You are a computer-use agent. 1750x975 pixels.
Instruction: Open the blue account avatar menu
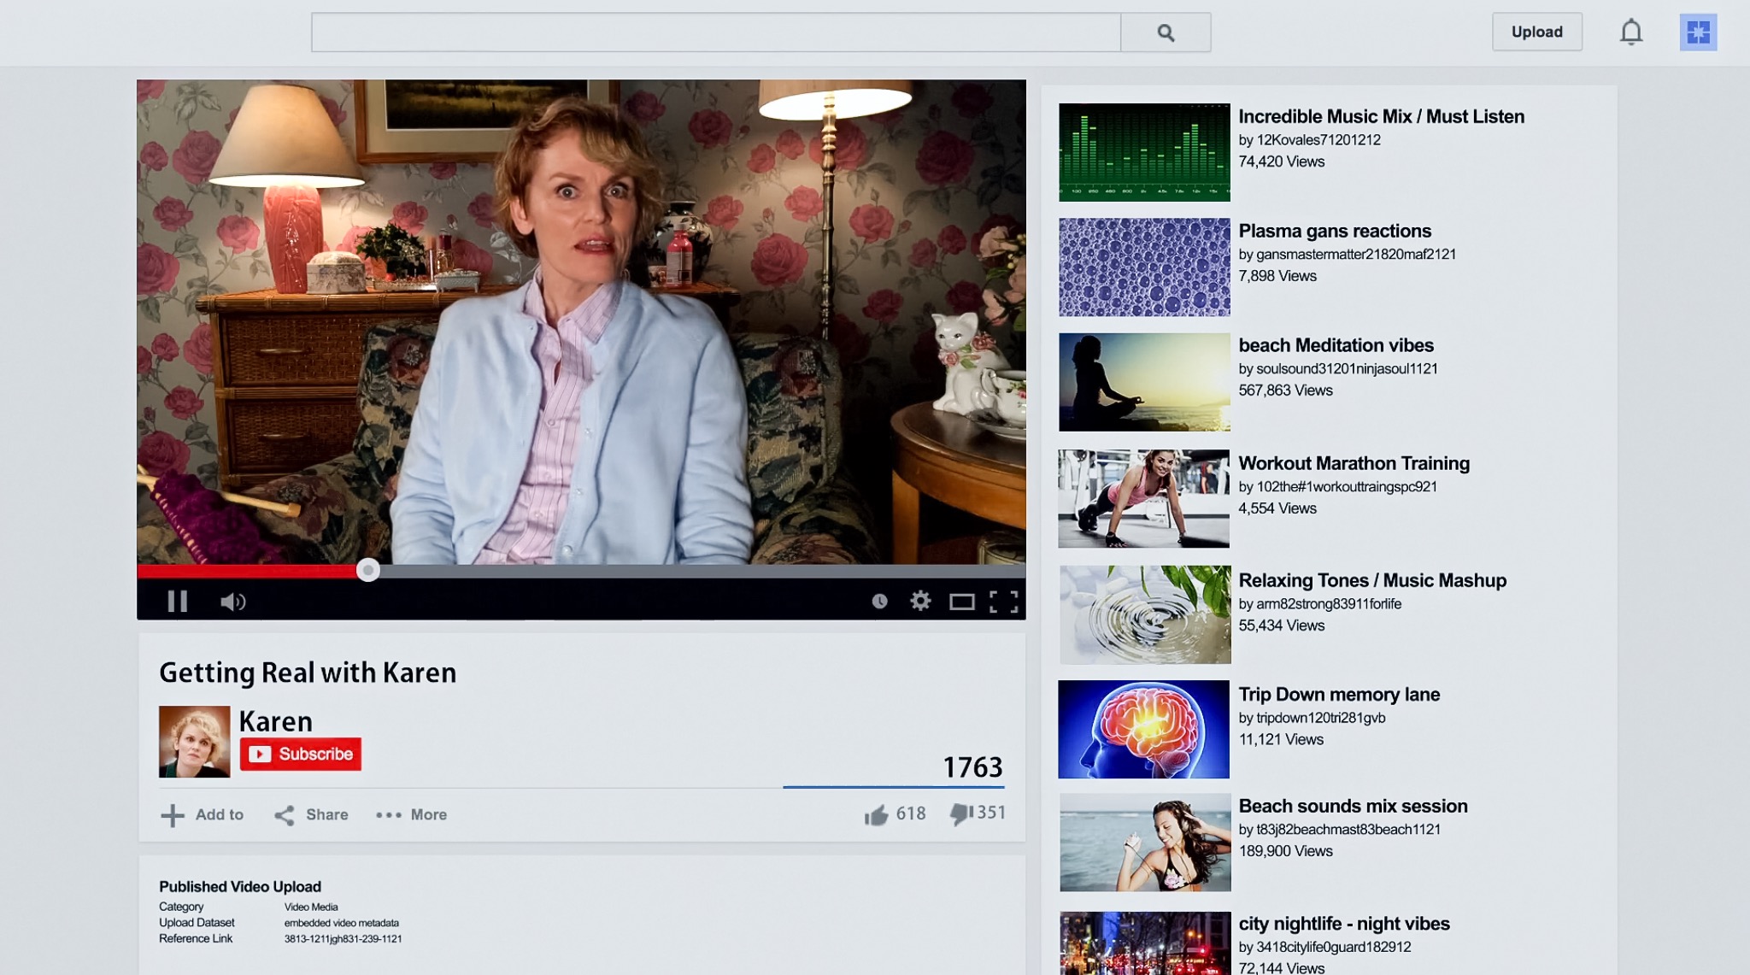(x=1698, y=32)
